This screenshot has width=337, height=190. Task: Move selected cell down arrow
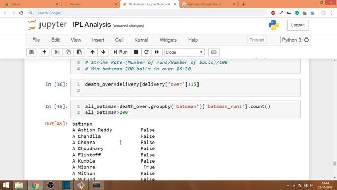(x=103, y=52)
